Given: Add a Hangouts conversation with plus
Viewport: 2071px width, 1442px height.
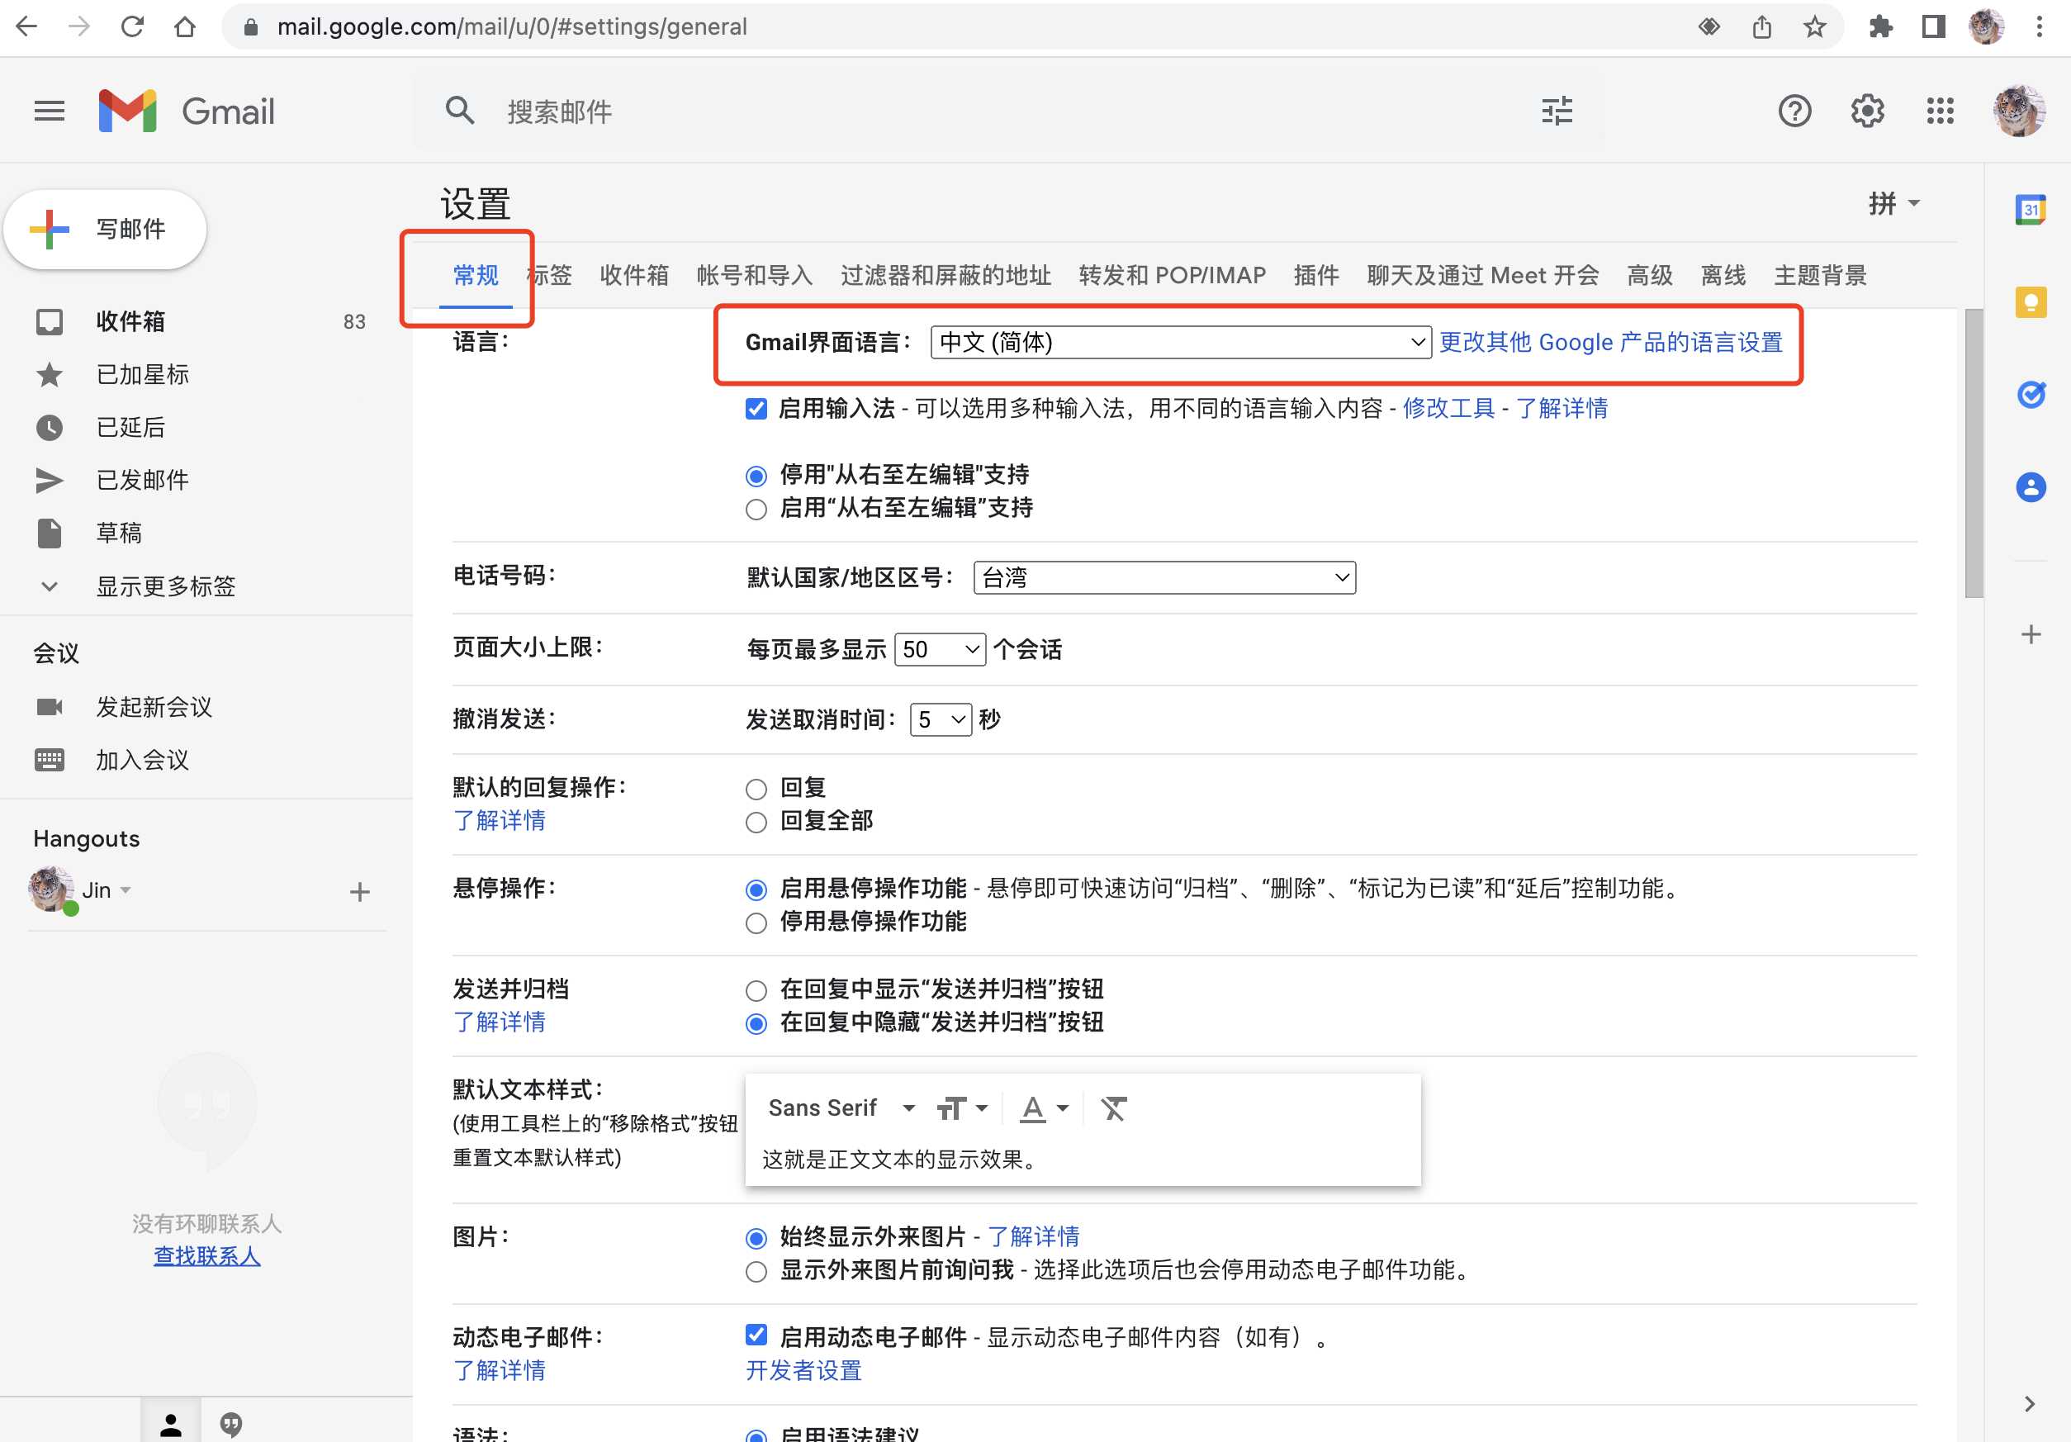Looking at the screenshot, I should click(x=360, y=892).
